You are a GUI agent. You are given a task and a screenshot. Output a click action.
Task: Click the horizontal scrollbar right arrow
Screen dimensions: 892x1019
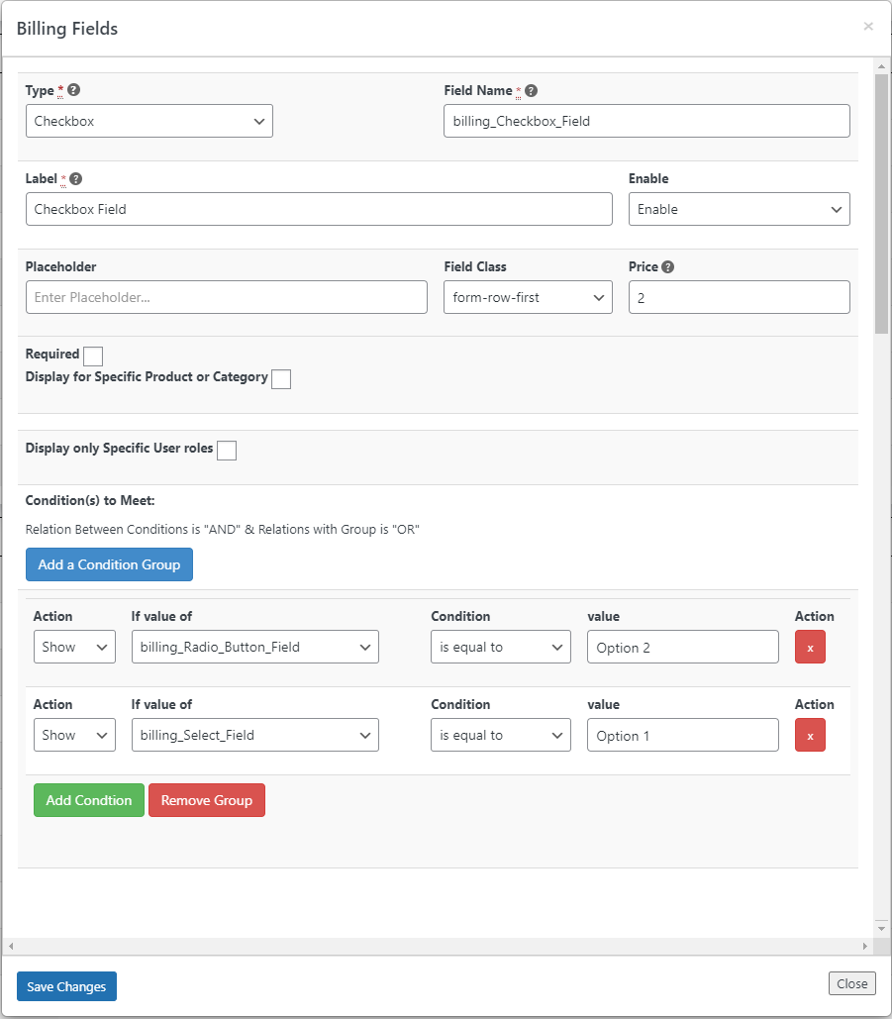click(x=864, y=947)
